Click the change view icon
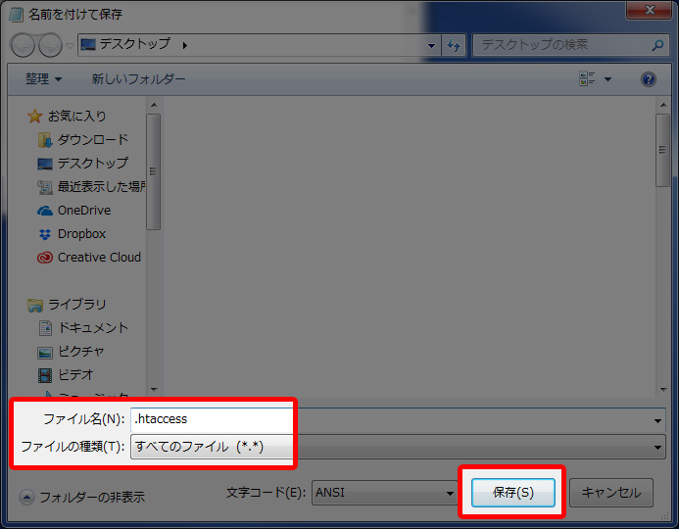The image size is (679, 529). (x=587, y=79)
